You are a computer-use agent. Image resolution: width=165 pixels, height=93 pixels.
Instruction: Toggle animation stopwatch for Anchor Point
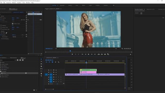coord(1,27)
